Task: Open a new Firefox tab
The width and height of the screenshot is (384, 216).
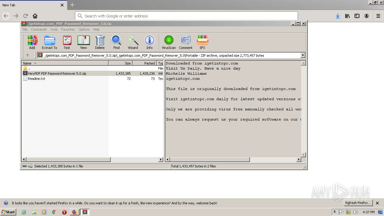Action: 72,5
